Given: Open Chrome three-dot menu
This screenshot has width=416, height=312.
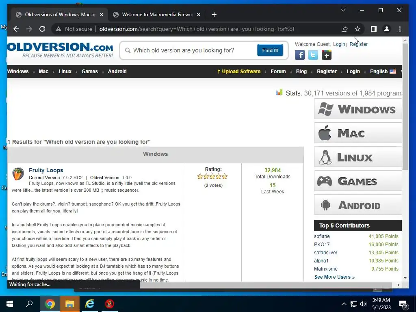Looking at the screenshot, I should coord(400,29).
